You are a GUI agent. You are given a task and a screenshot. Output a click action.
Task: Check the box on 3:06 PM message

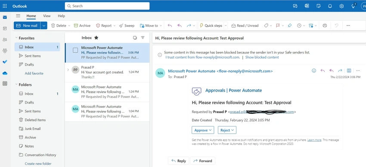[x=75, y=50]
